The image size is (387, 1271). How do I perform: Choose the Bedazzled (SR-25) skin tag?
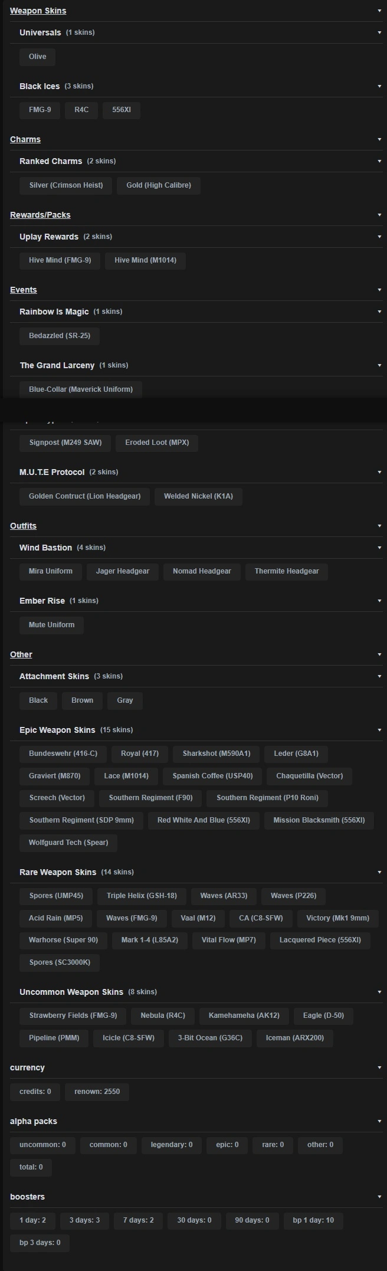pyautogui.click(x=60, y=336)
